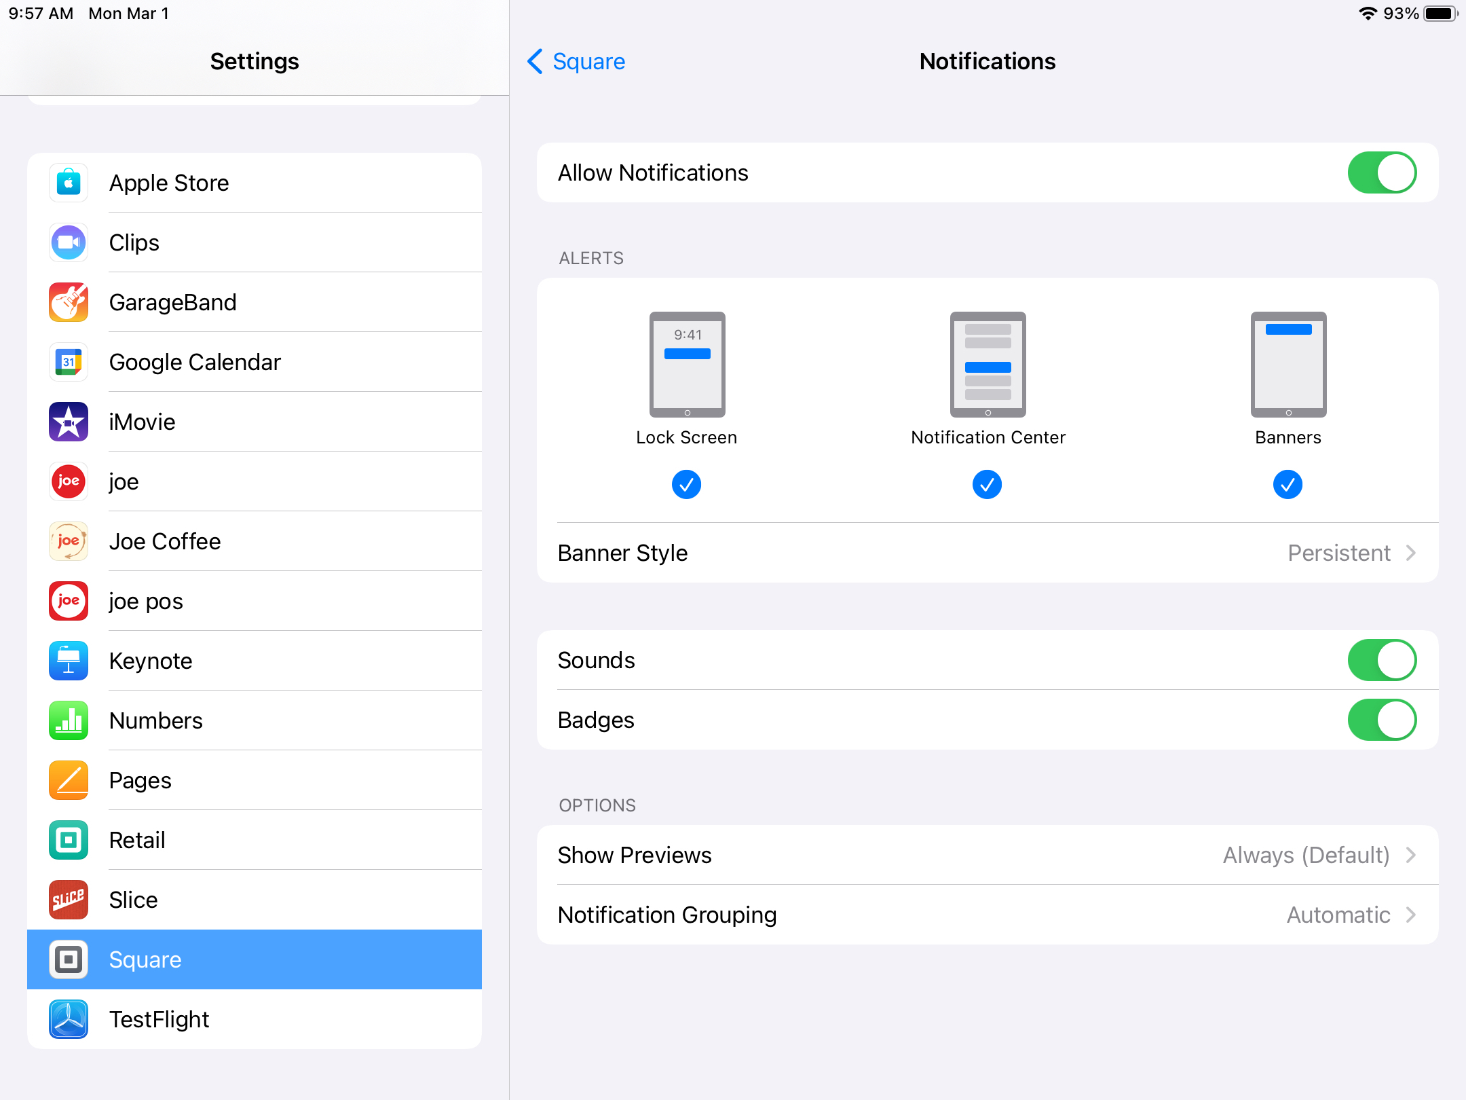Screen dimensions: 1466x1100
Task: Open the Notification Grouping row
Action: [988, 915]
